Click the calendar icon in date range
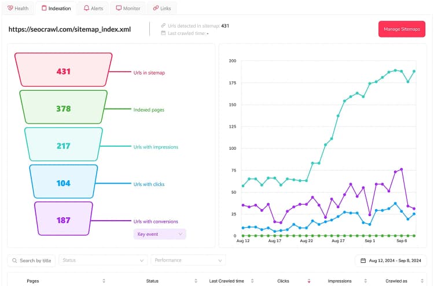The image size is (434, 286). (x=363, y=261)
